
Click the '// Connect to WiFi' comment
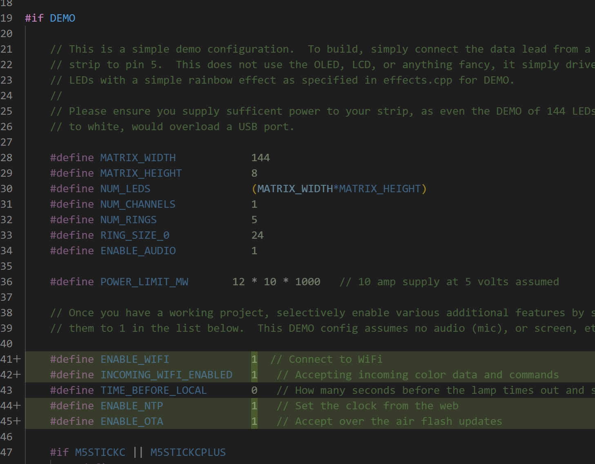326,360
